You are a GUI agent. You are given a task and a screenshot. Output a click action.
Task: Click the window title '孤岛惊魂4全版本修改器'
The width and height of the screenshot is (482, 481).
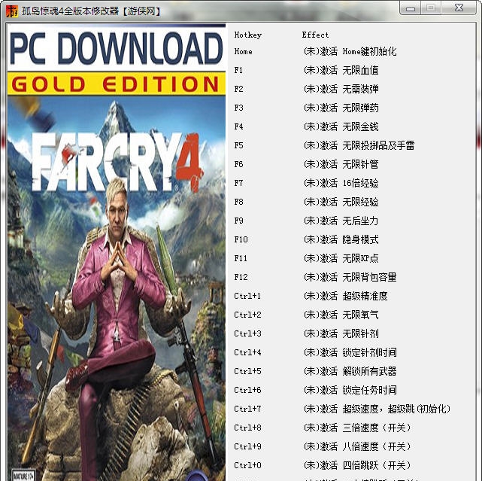[71, 11]
